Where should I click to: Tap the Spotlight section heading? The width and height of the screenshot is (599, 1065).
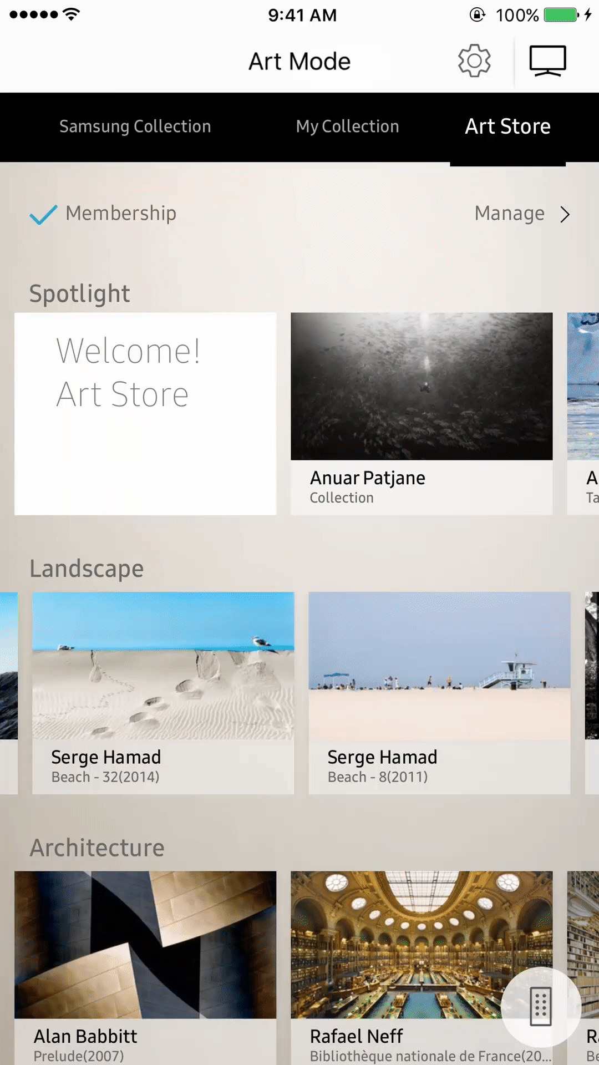(x=79, y=294)
